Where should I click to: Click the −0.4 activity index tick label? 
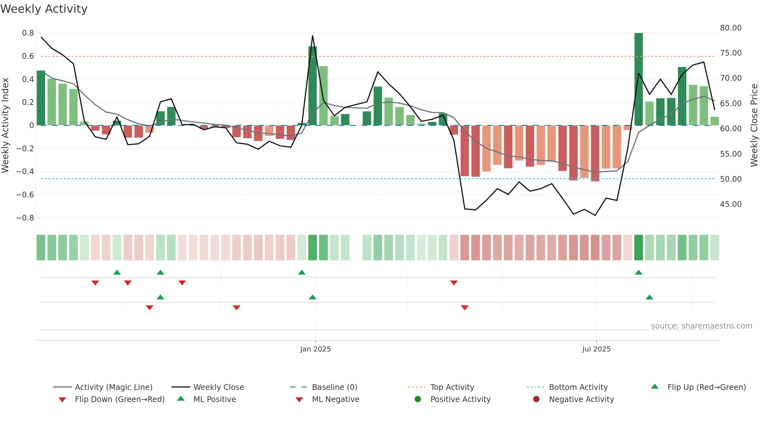(25, 171)
